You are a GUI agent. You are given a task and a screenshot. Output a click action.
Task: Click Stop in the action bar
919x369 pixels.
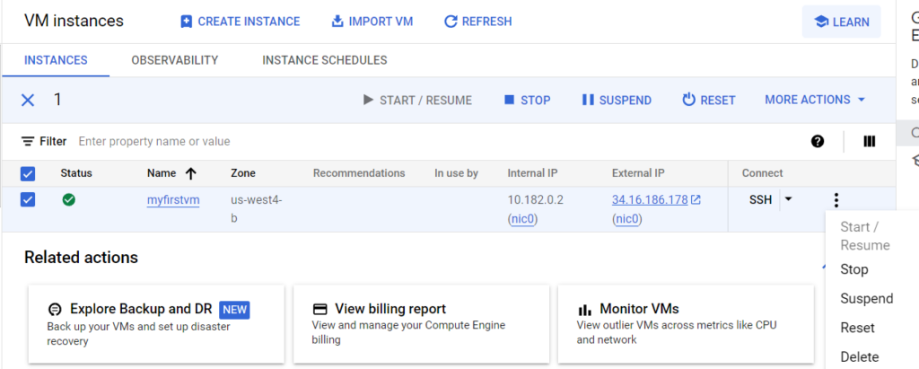tap(527, 101)
